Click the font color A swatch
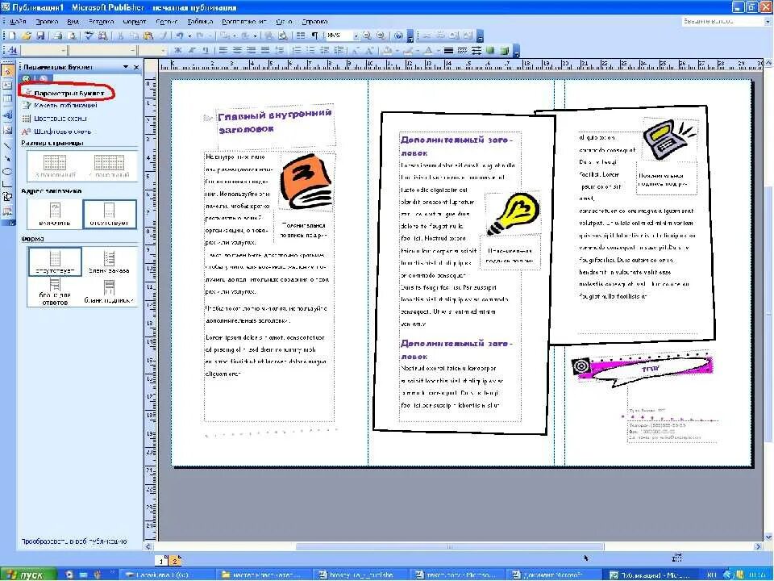 click(x=429, y=50)
